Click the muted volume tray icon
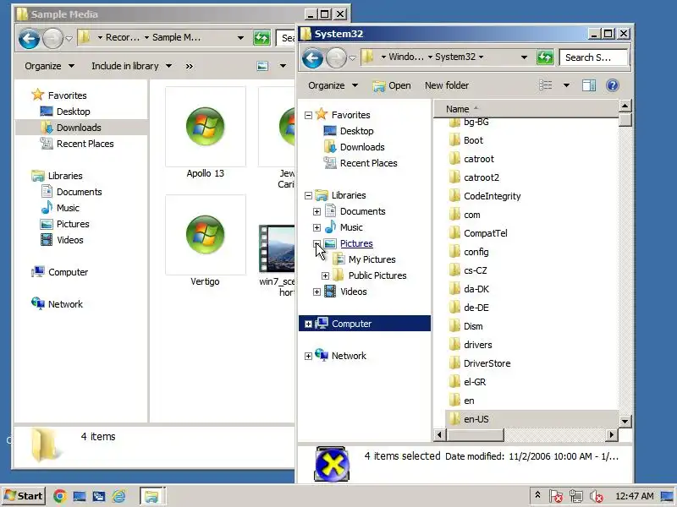The image size is (677, 507). [596, 496]
